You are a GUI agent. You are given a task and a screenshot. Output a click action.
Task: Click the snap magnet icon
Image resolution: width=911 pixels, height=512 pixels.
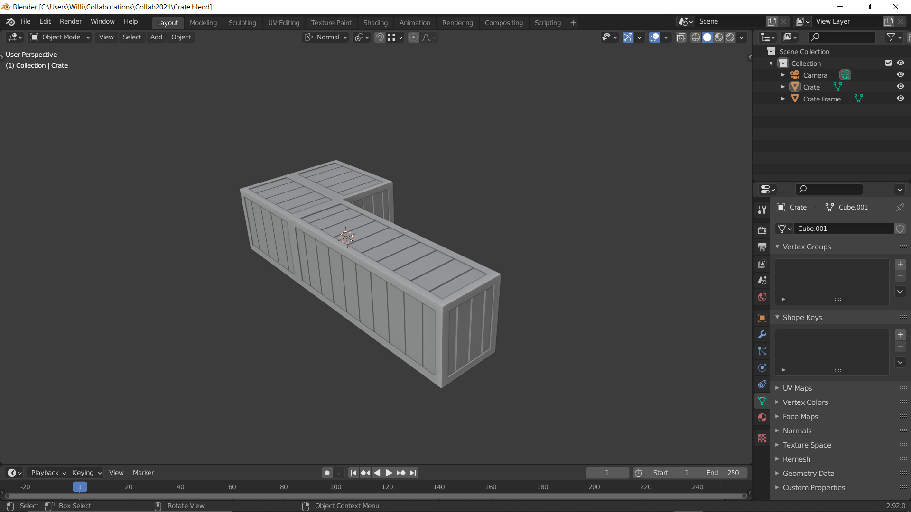(x=380, y=37)
